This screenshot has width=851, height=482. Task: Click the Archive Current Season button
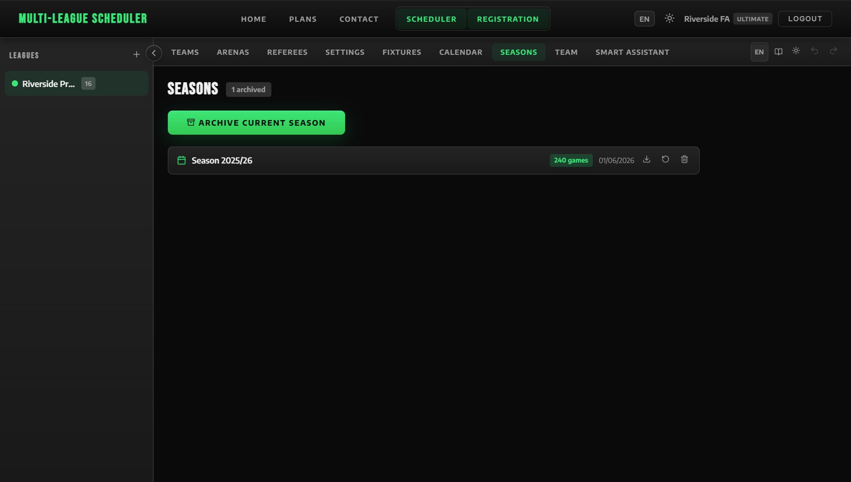256,123
